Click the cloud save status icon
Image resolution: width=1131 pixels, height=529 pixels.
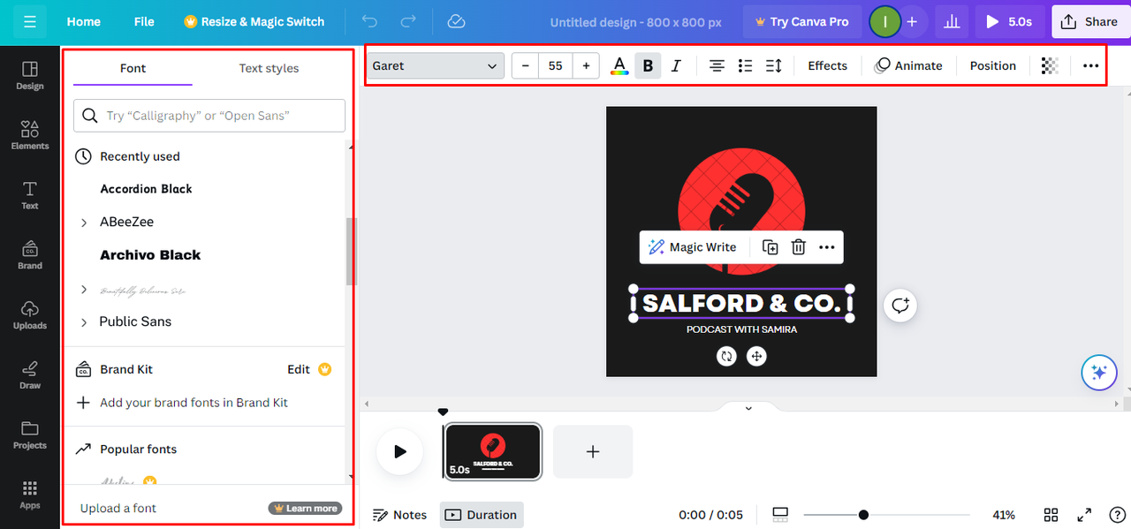[x=456, y=21]
